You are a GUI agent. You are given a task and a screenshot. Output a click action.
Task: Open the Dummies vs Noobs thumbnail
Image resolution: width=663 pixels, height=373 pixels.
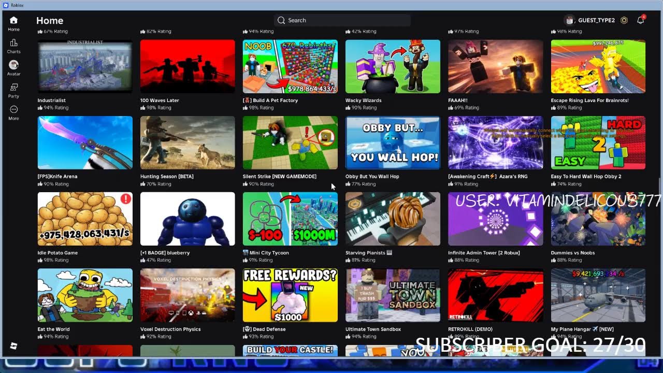coord(598,219)
